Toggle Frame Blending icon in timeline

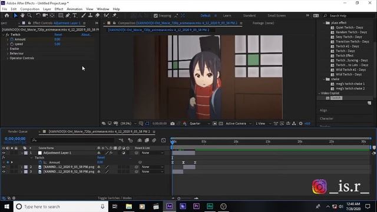pyautogui.click(x=147, y=140)
